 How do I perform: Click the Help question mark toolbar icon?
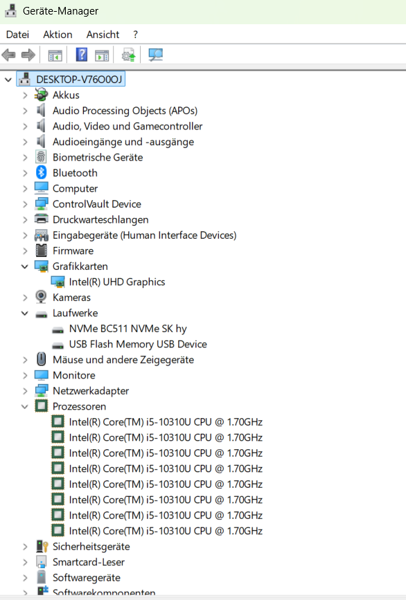pos(82,55)
